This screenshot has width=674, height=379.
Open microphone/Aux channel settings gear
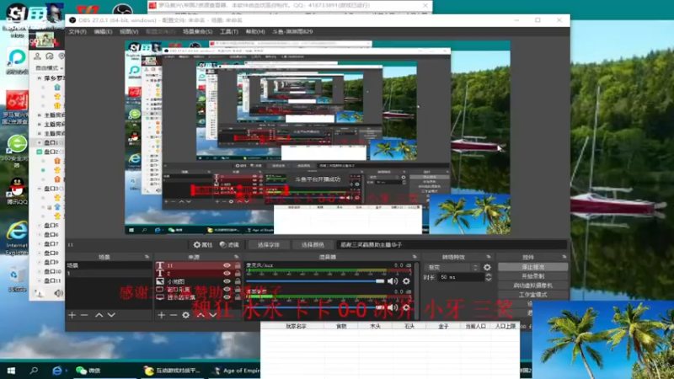[x=406, y=281]
